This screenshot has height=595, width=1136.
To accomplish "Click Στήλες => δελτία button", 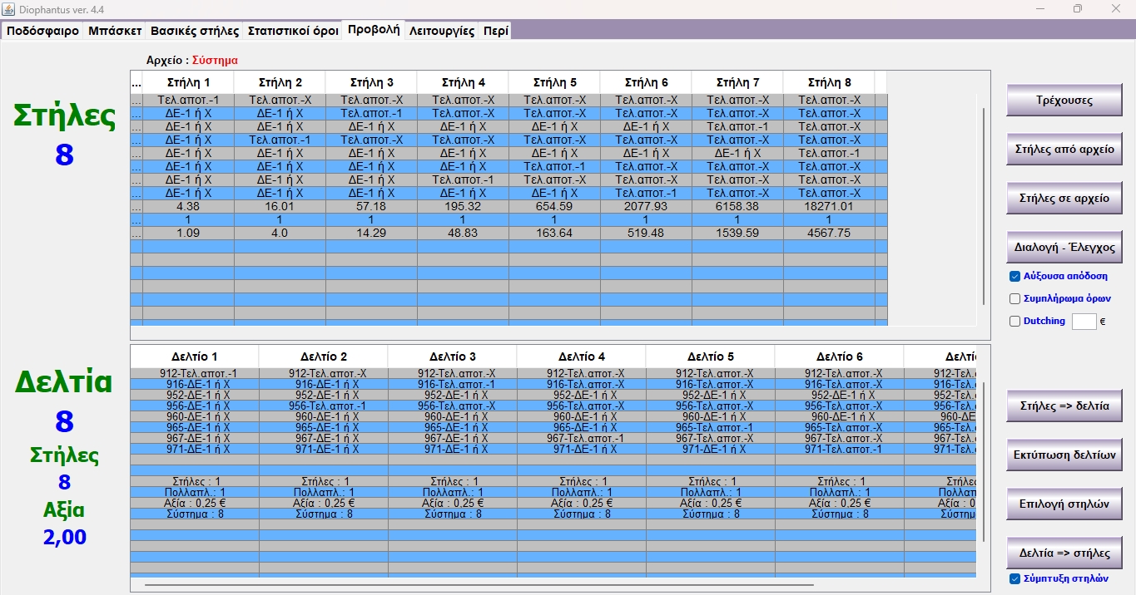I will [1064, 406].
